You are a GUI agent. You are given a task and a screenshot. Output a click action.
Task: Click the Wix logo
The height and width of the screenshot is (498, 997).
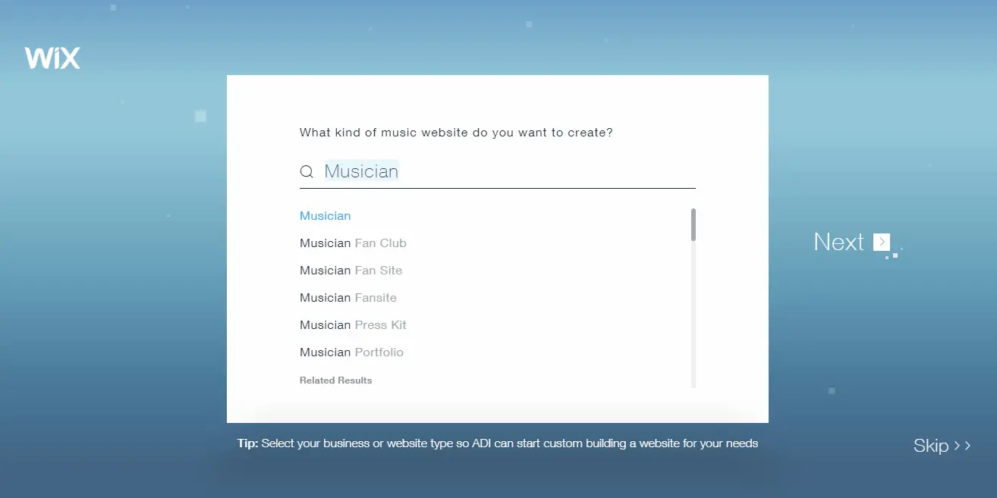coord(52,58)
